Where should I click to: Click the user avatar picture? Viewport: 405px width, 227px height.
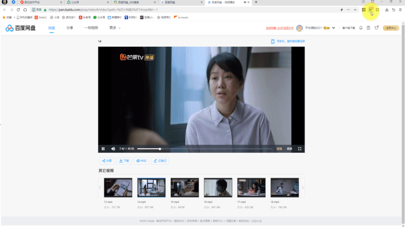(x=300, y=28)
